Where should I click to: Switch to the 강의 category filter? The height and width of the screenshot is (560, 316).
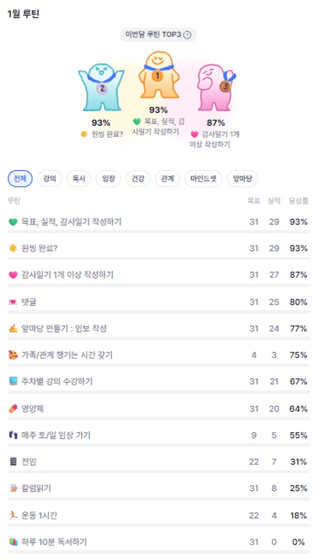point(50,178)
